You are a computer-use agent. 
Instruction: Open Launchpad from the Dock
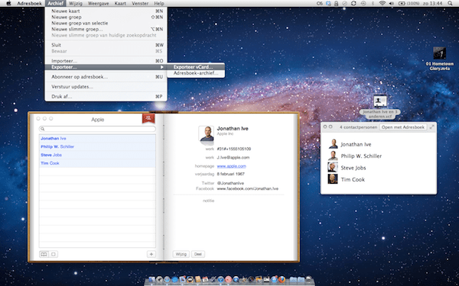tap(160, 280)
